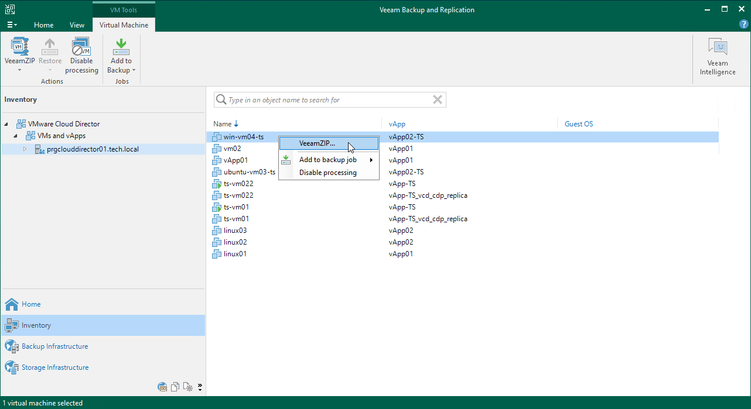Click the Help question mark icon
Screen dimensions: 751x409
(x=743, y=24)
